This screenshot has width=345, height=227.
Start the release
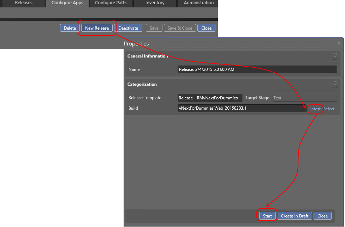tap(267, 216)
